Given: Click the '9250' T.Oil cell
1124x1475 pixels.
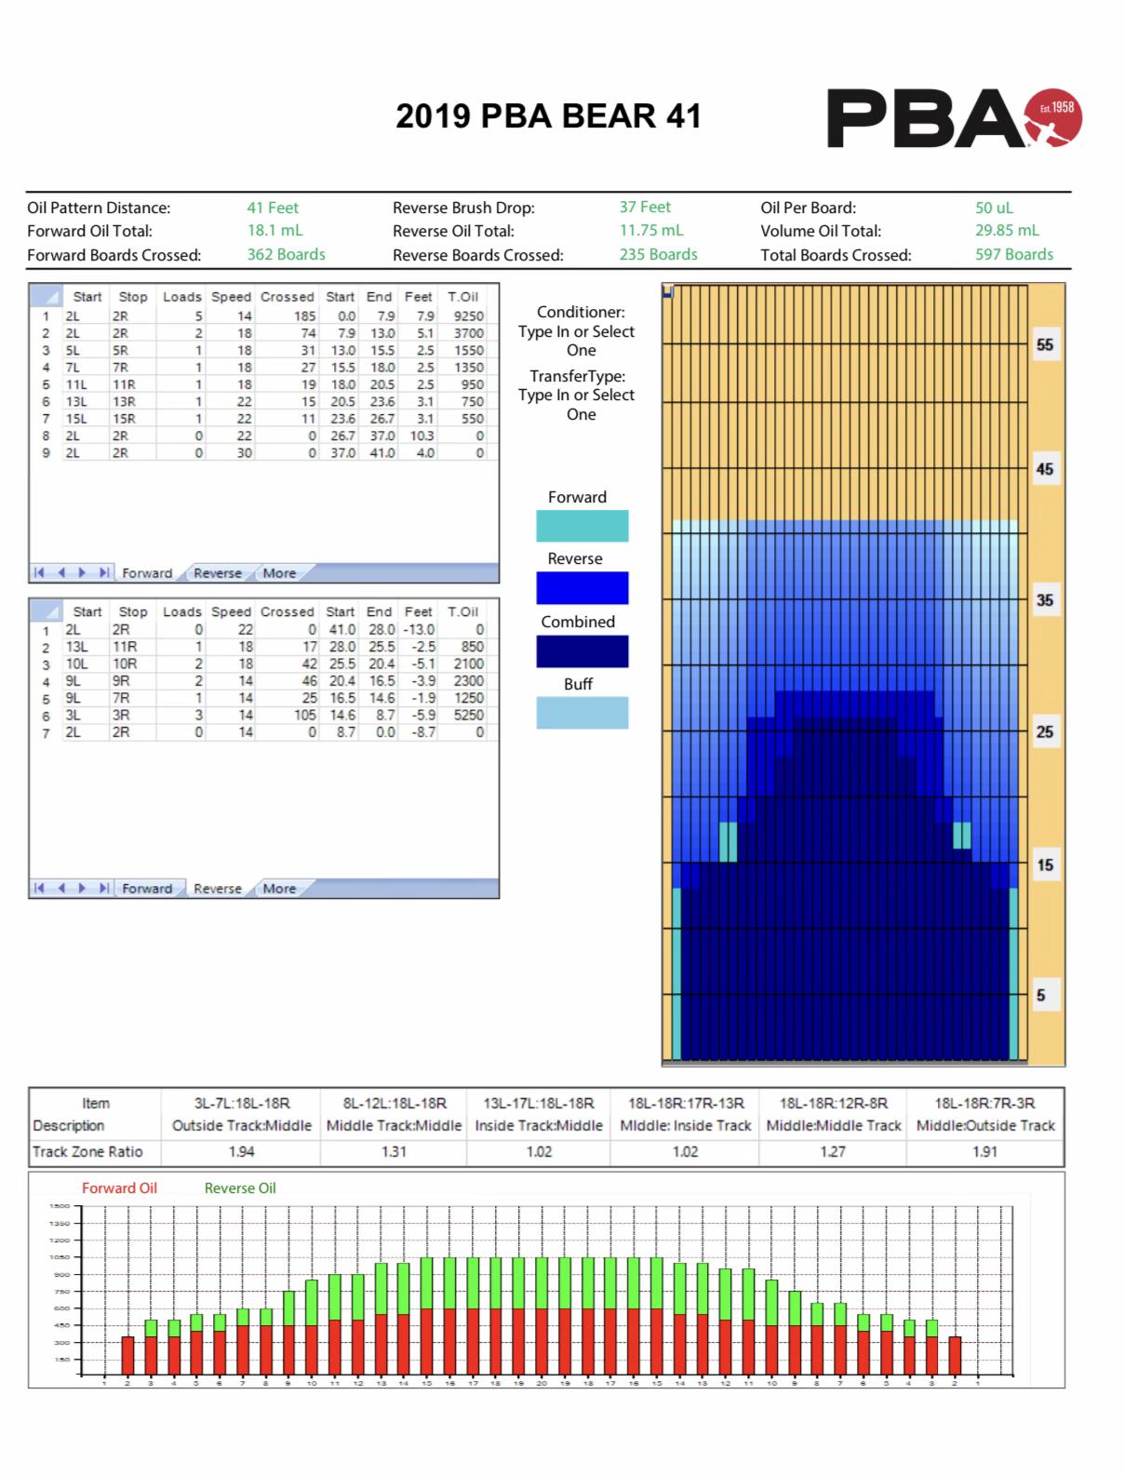Looking at the screenshot, I should click(x=468, y=316).
